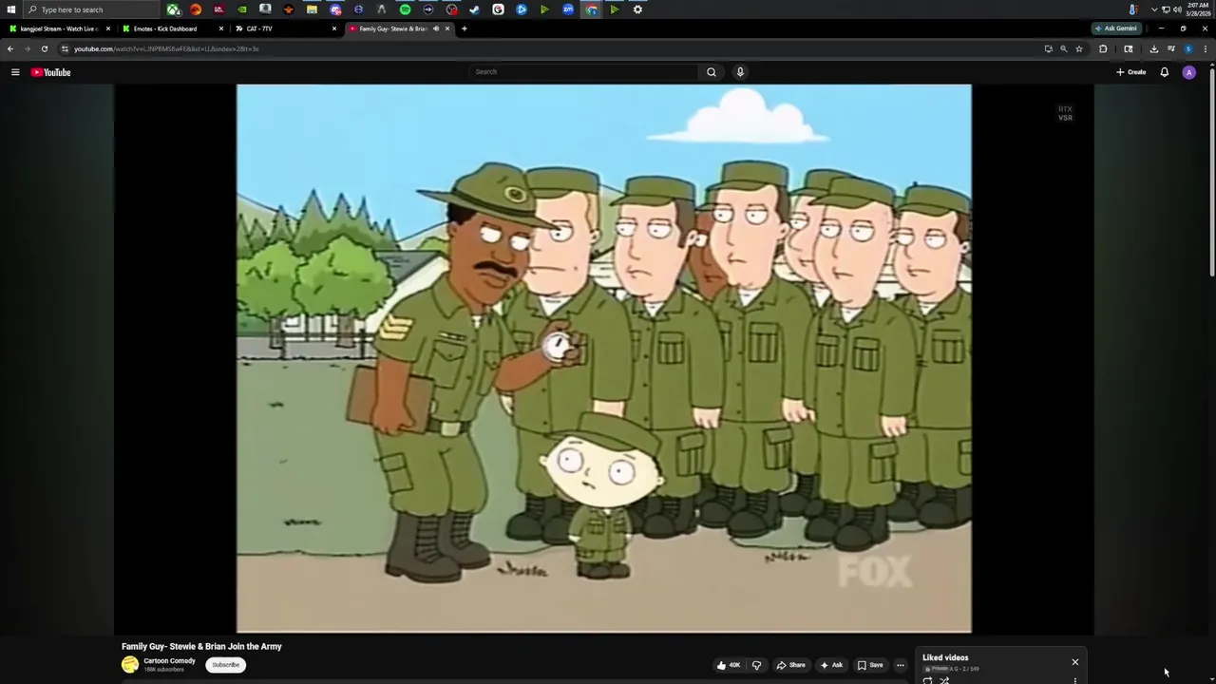Open the YouTube account avatar menu

pyautogui.click(x=1188, y=72)
